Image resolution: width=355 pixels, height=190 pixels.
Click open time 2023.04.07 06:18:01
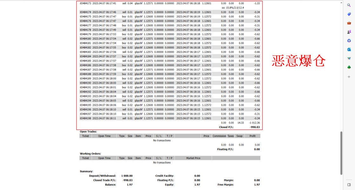pyautogui.click(x=104, y=87)
